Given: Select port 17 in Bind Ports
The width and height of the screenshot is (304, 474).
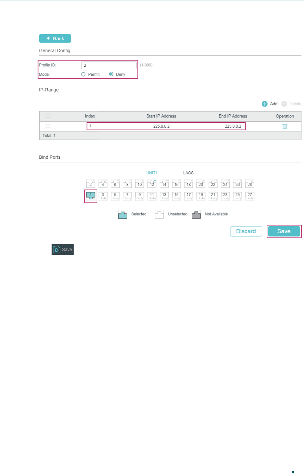Looking at the screenshot, I should click(188, 196).
